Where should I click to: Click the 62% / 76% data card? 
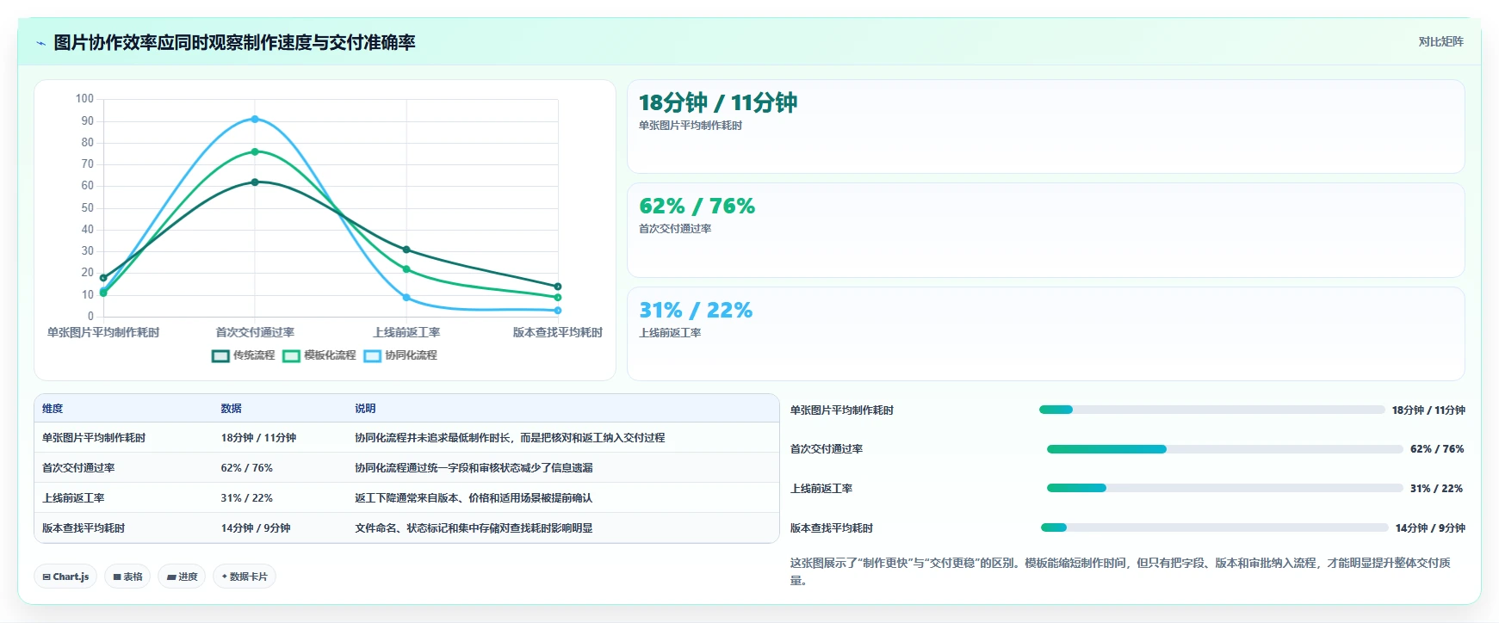(x=1045, y=230)
